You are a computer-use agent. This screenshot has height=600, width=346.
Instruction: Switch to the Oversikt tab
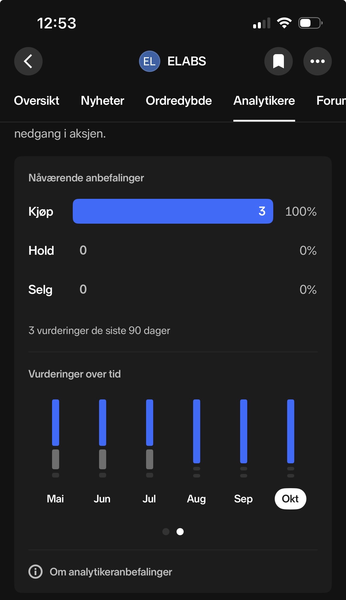tap(37, 101)
